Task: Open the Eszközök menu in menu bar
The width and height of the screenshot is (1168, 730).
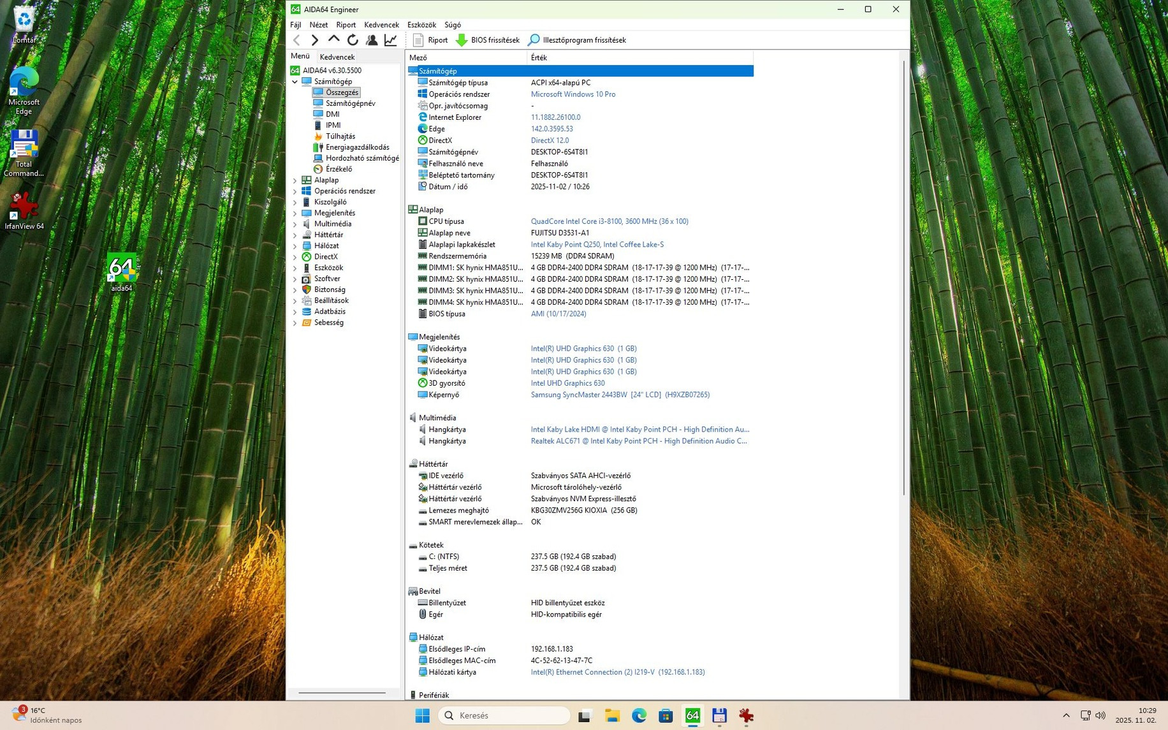Action: (x=421, y=25)
